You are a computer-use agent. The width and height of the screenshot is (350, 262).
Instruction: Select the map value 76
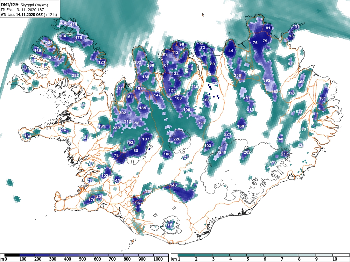click(255, 43)
